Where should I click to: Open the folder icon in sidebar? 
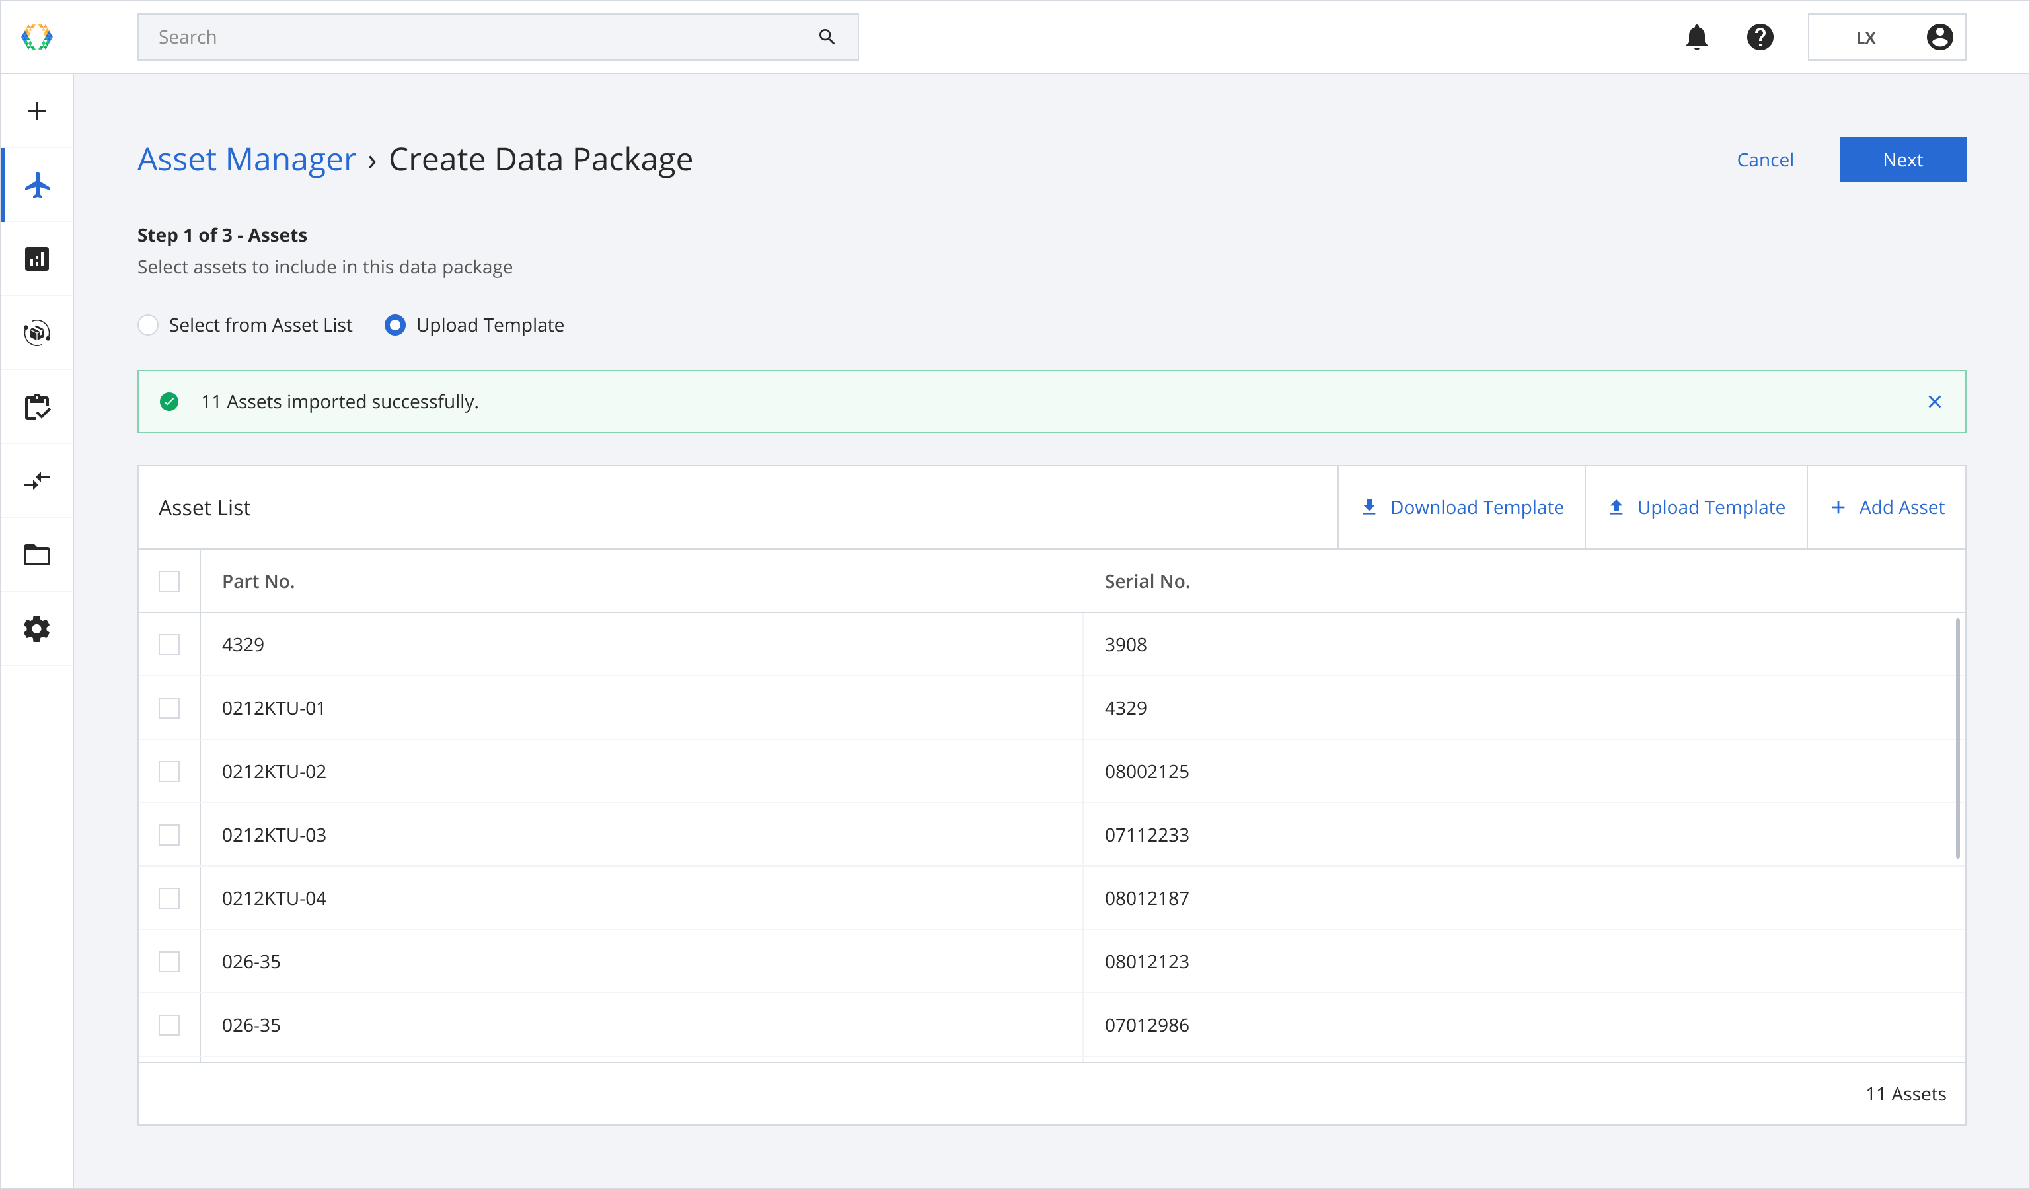37,556
